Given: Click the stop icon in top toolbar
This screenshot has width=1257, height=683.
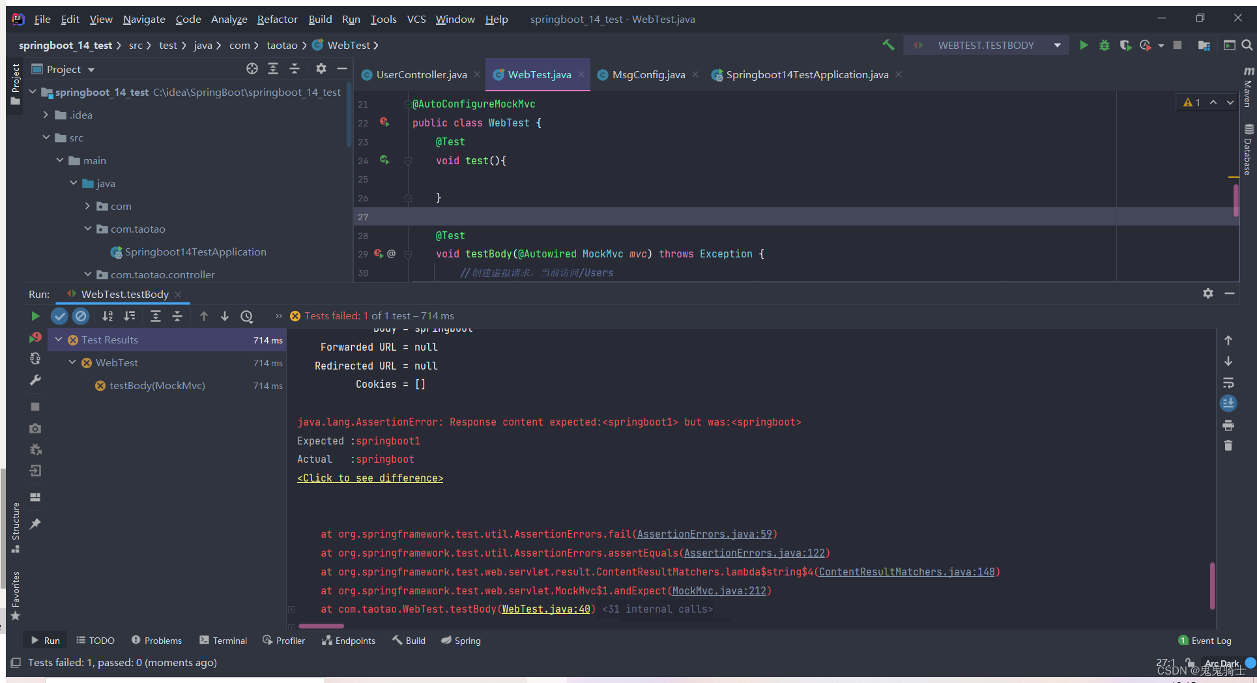Looking at the screenshot, I should (x=1178, y=45).
